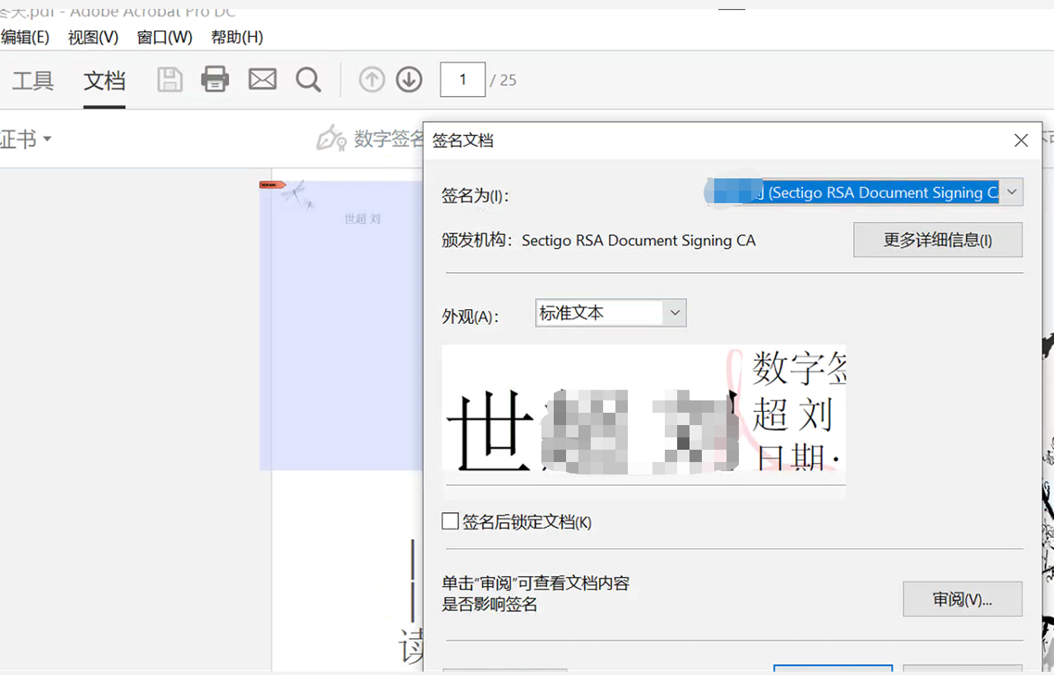This screenshot has width=1054, height=675.
Task: Open the 视图(V) menu
Action: [93, 37]
